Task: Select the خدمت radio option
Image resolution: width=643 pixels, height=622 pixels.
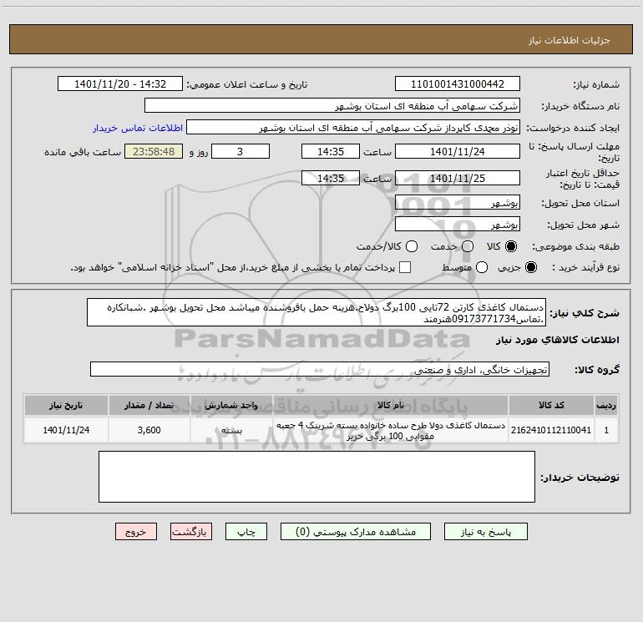Action: click(468, 246)
